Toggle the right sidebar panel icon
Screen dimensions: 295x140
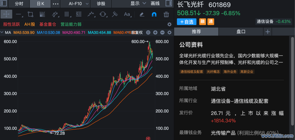pyautogui.click(x=168, y=4)
